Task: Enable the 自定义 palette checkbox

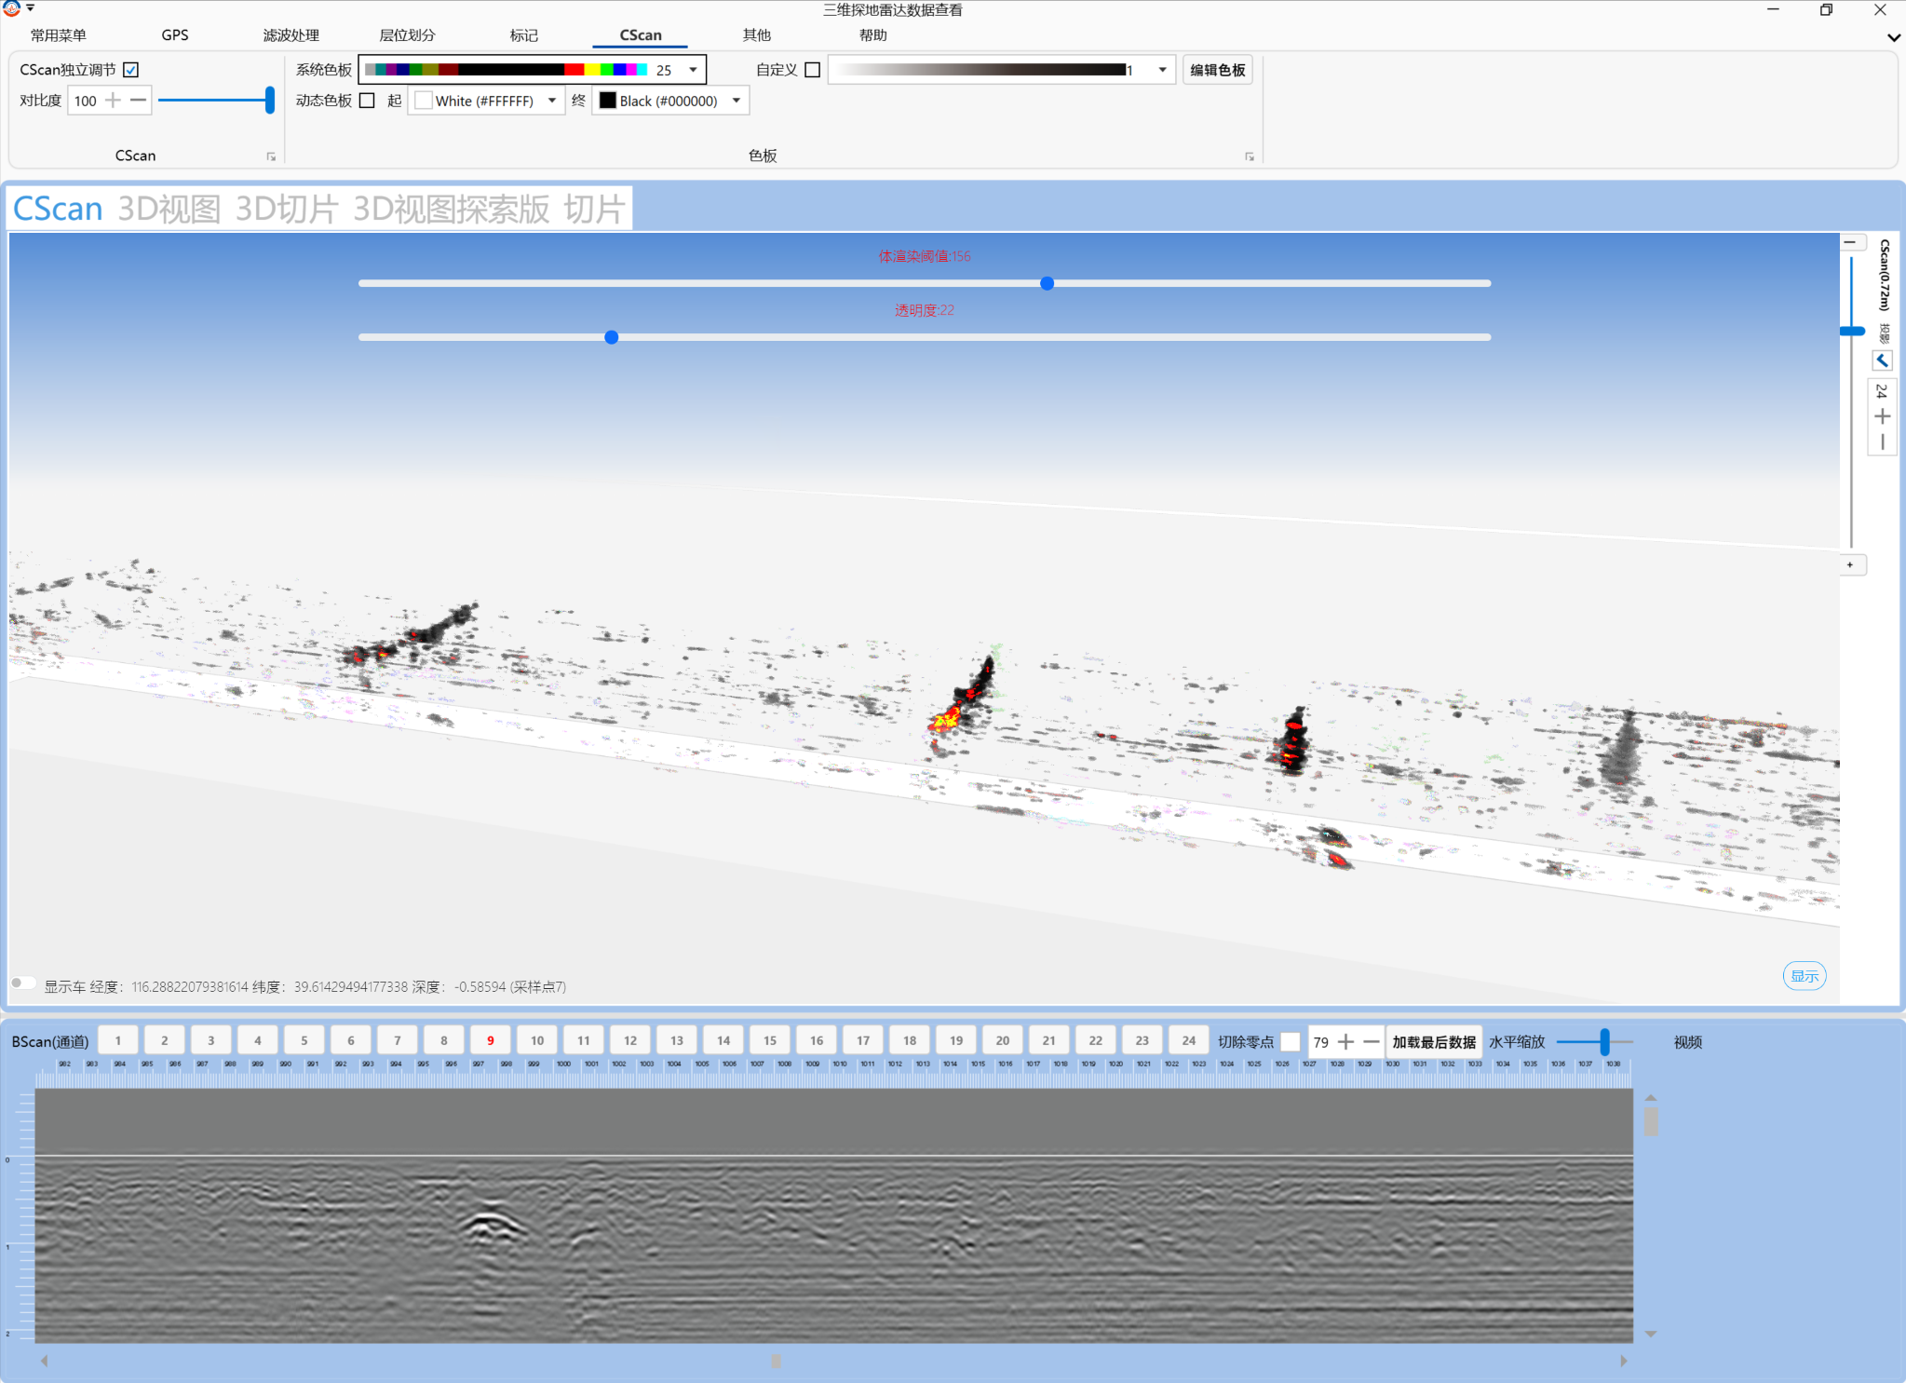Action: [x=812, y=70]
